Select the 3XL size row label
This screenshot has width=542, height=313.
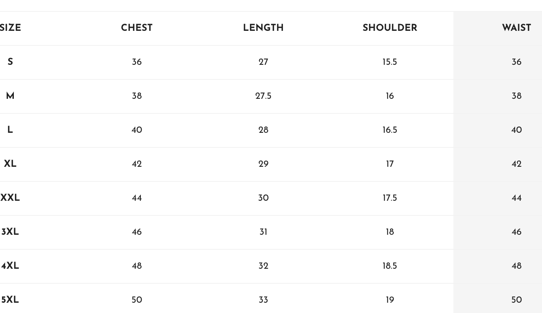pyautogui.click(x=10, y=232)
